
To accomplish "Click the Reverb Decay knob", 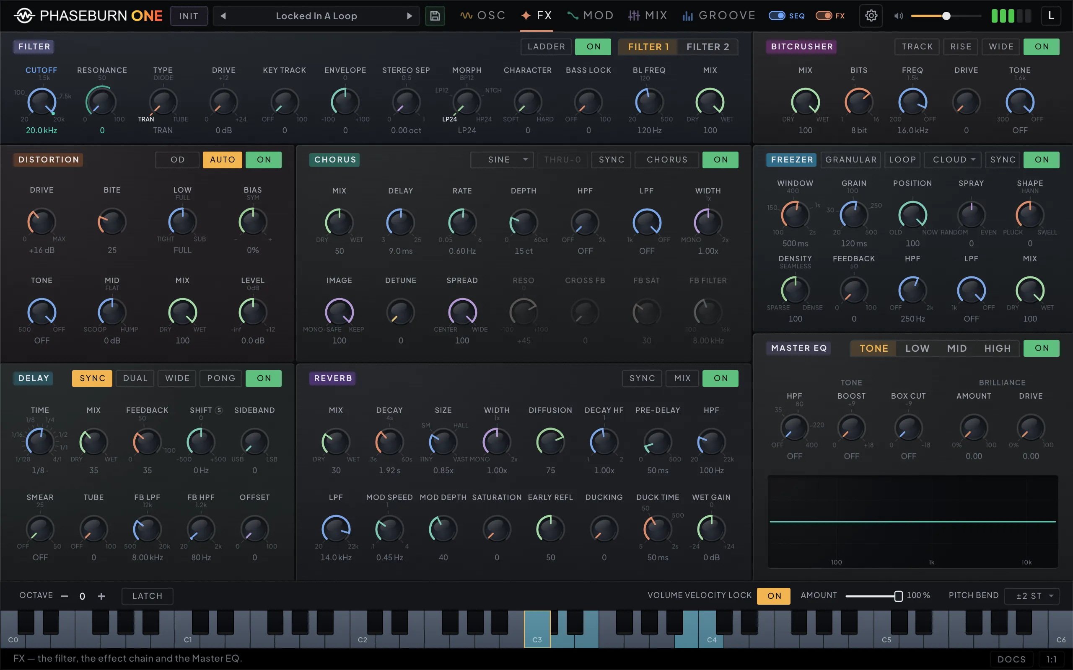I will point(389,442).
